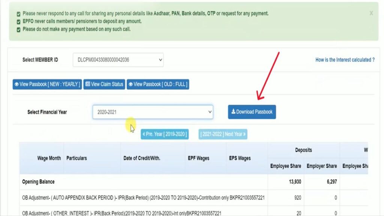The width and height of the screenshot is (384, 216).
Task: Close the green notice banner
Action: click(x=371, y=13)
